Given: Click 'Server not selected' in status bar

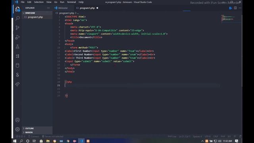Looking at the screenshot, I should (53, 137).
